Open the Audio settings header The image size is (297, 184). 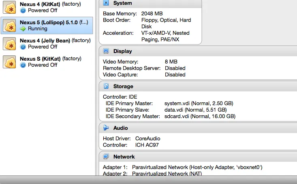pyautogui.click(x=121, y=128)
